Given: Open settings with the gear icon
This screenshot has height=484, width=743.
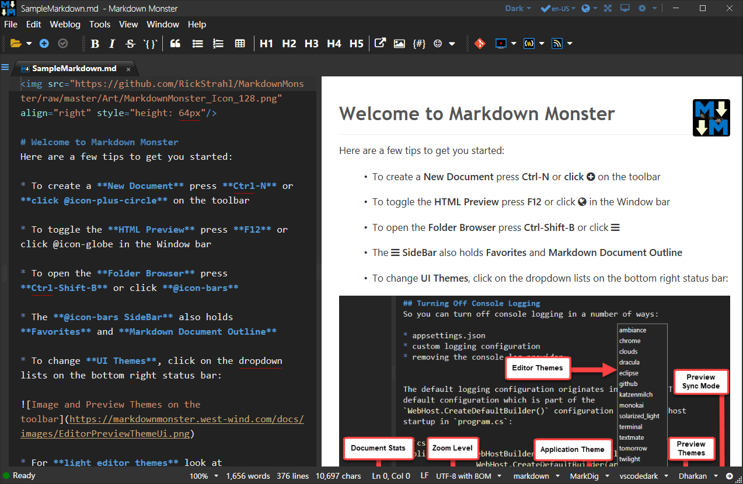Looking at the screenshot, I should (x=643, y=8).
